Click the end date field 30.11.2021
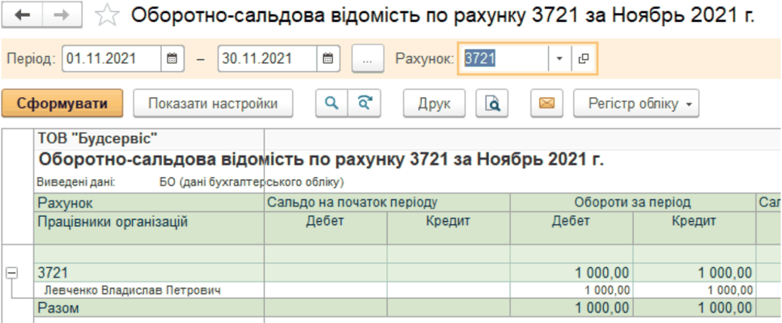The image size is (782, 323). (x=267, y=59)
